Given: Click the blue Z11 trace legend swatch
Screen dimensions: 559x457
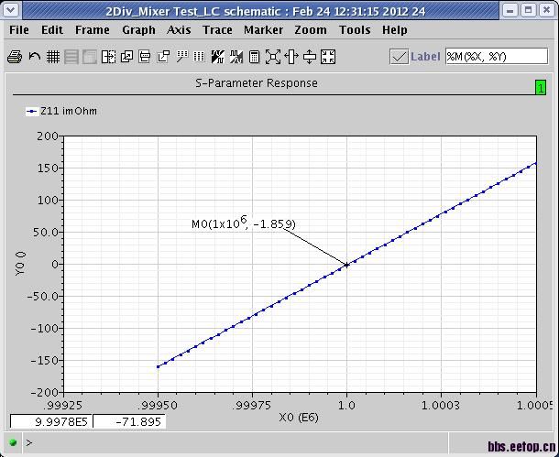Looking at the screenshot, I should (32, 112).
